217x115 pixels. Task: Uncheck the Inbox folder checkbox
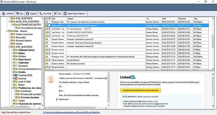pyautogui.click(x=14, y=53)
